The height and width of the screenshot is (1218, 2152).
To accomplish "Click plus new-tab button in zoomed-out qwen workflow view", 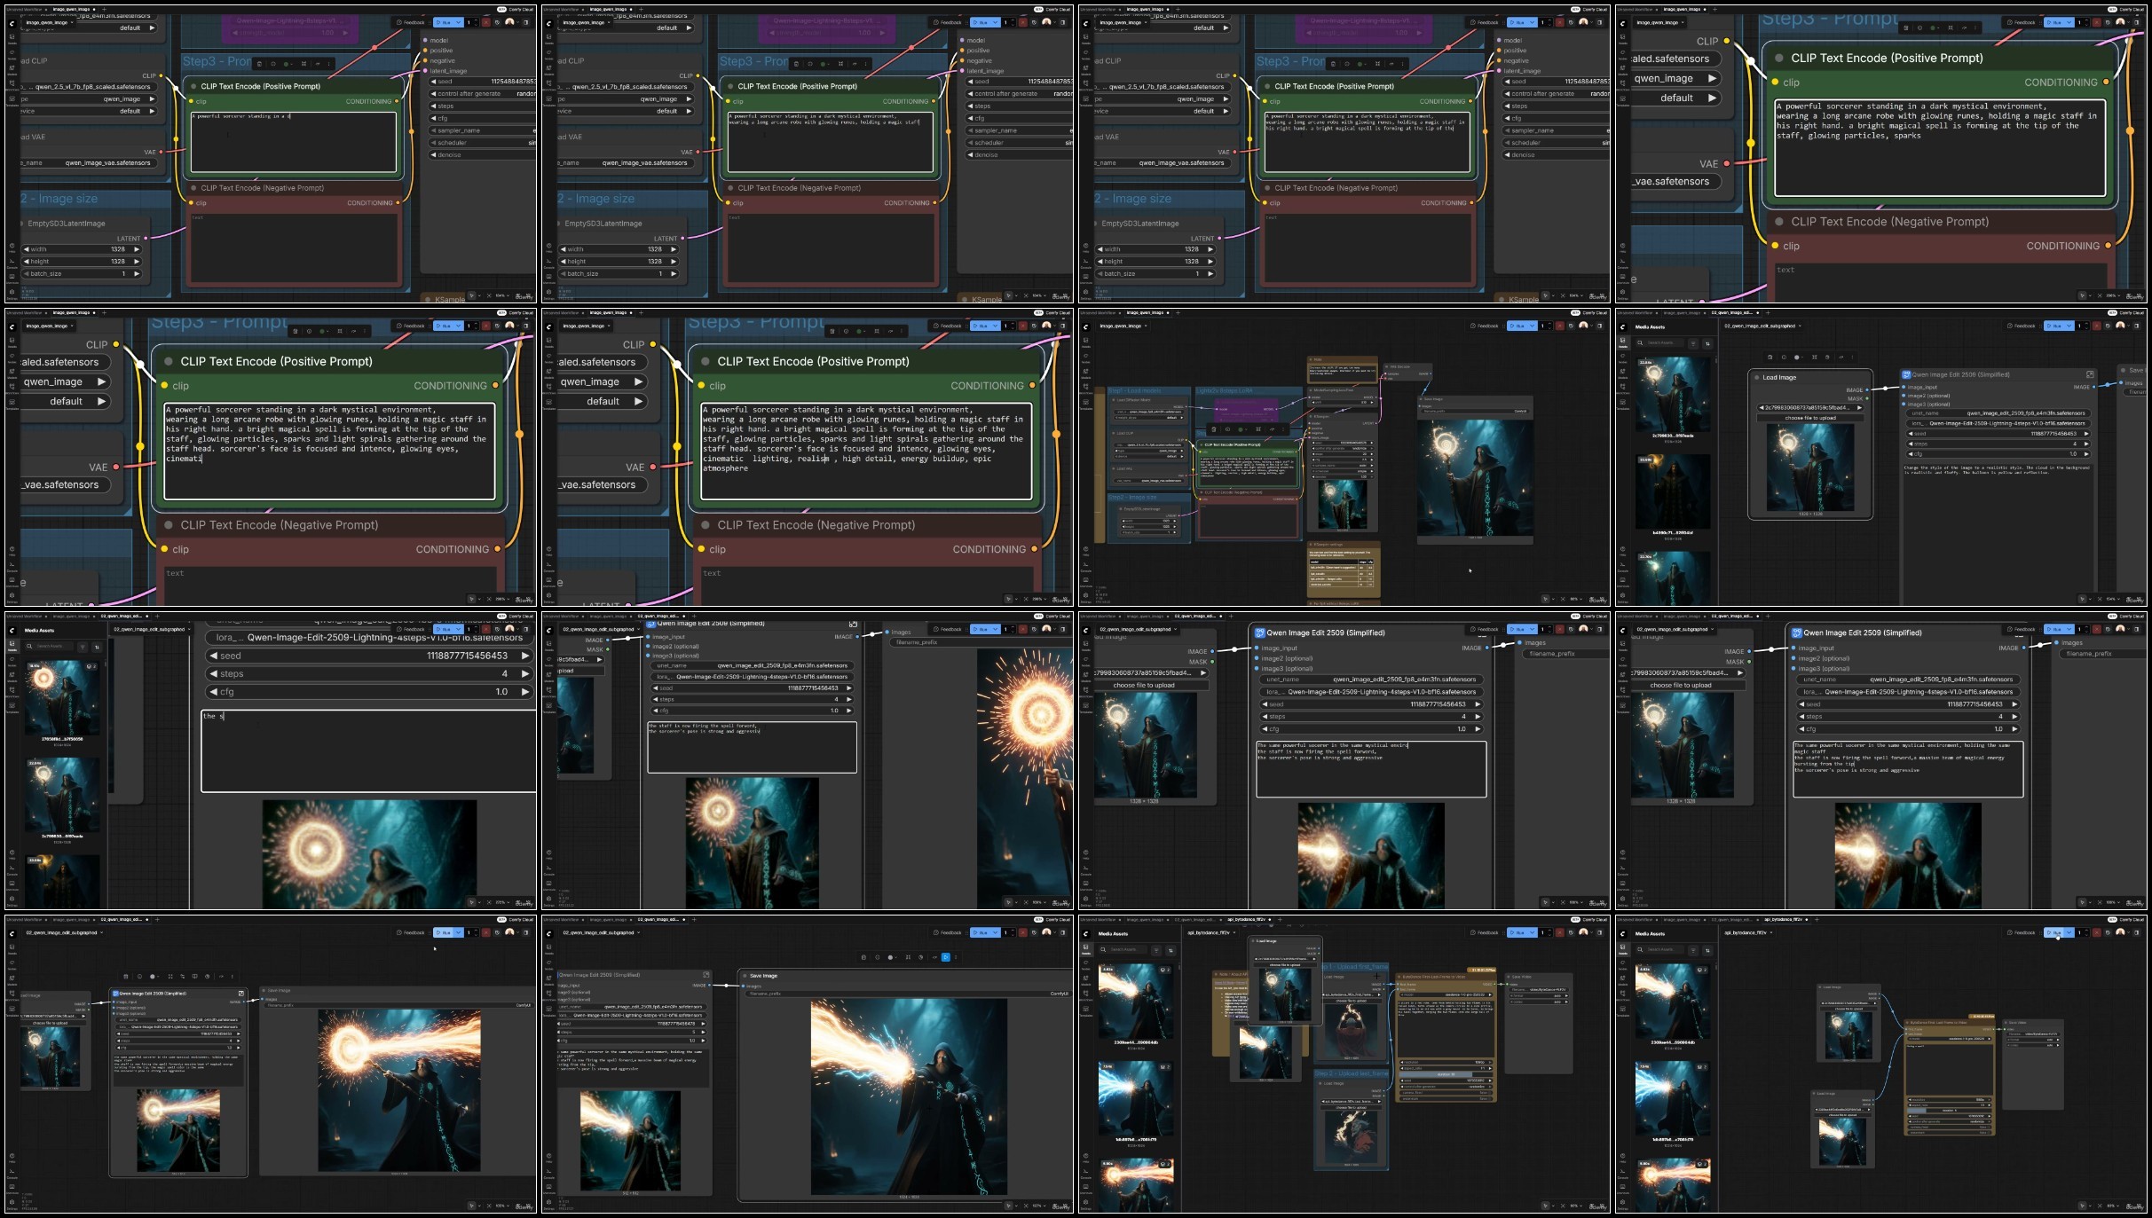I will click(1178, 312).
